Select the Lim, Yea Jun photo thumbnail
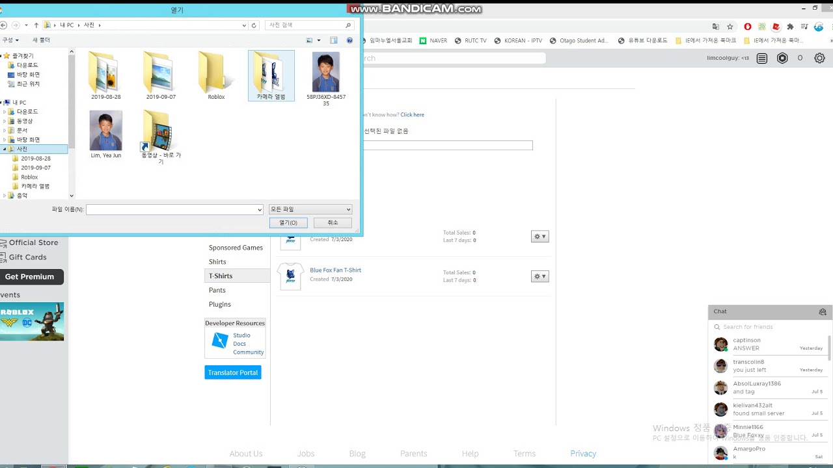This screenshot has height=468, width=833. (105, 131)
